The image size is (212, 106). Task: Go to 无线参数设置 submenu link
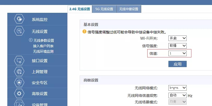tap(44, 40)
